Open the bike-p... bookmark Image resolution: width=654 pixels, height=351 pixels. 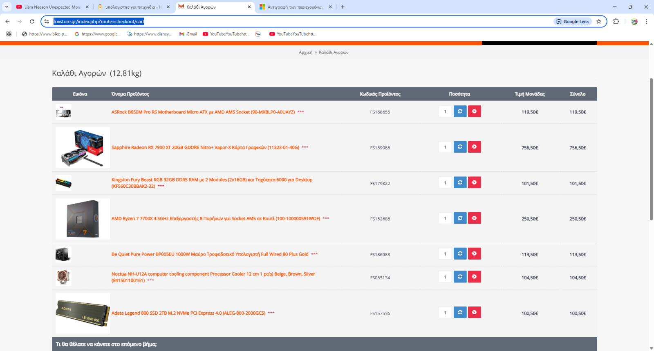click(x=45, y=34)
